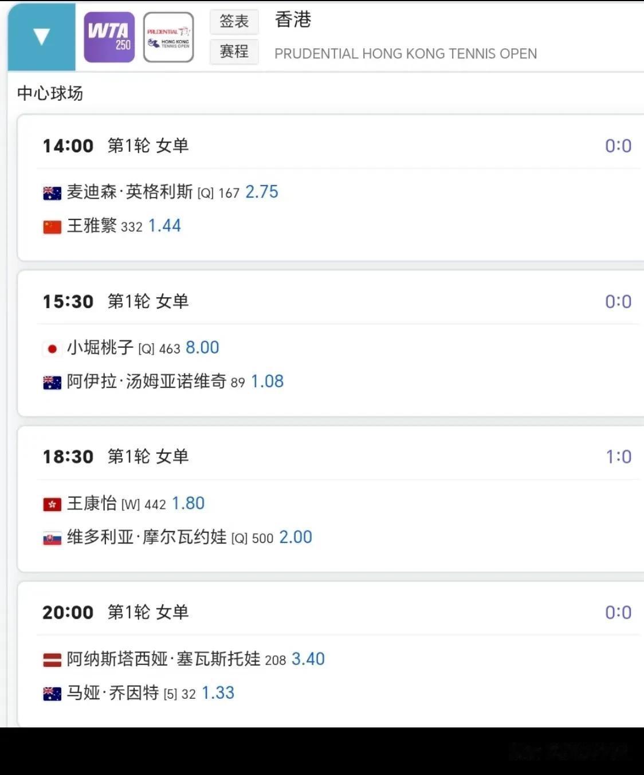Open the PRUDENTIAL HONG KONG TENNIS OPEN title link
Screen dimensions: 644x775
click(x=405, y=54)
